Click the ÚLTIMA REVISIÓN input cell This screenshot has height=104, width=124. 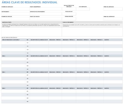coord(69,19)
